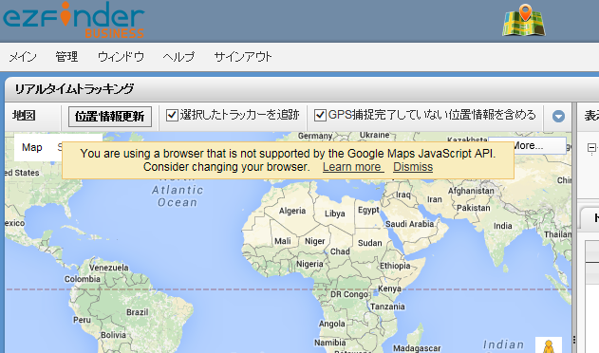
Task: Toggle GPS捕捉完了していない位置情報を含める checkbox
Action: [320, 115]
